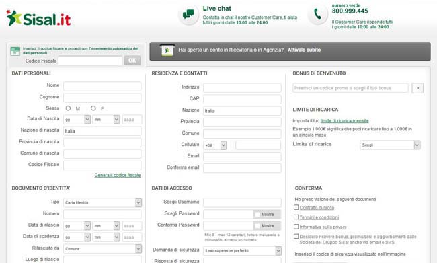The height and width of the screenshot is (263, 437).
Task: Open Data di scadenza month dropdown
Action: (106, 237)
